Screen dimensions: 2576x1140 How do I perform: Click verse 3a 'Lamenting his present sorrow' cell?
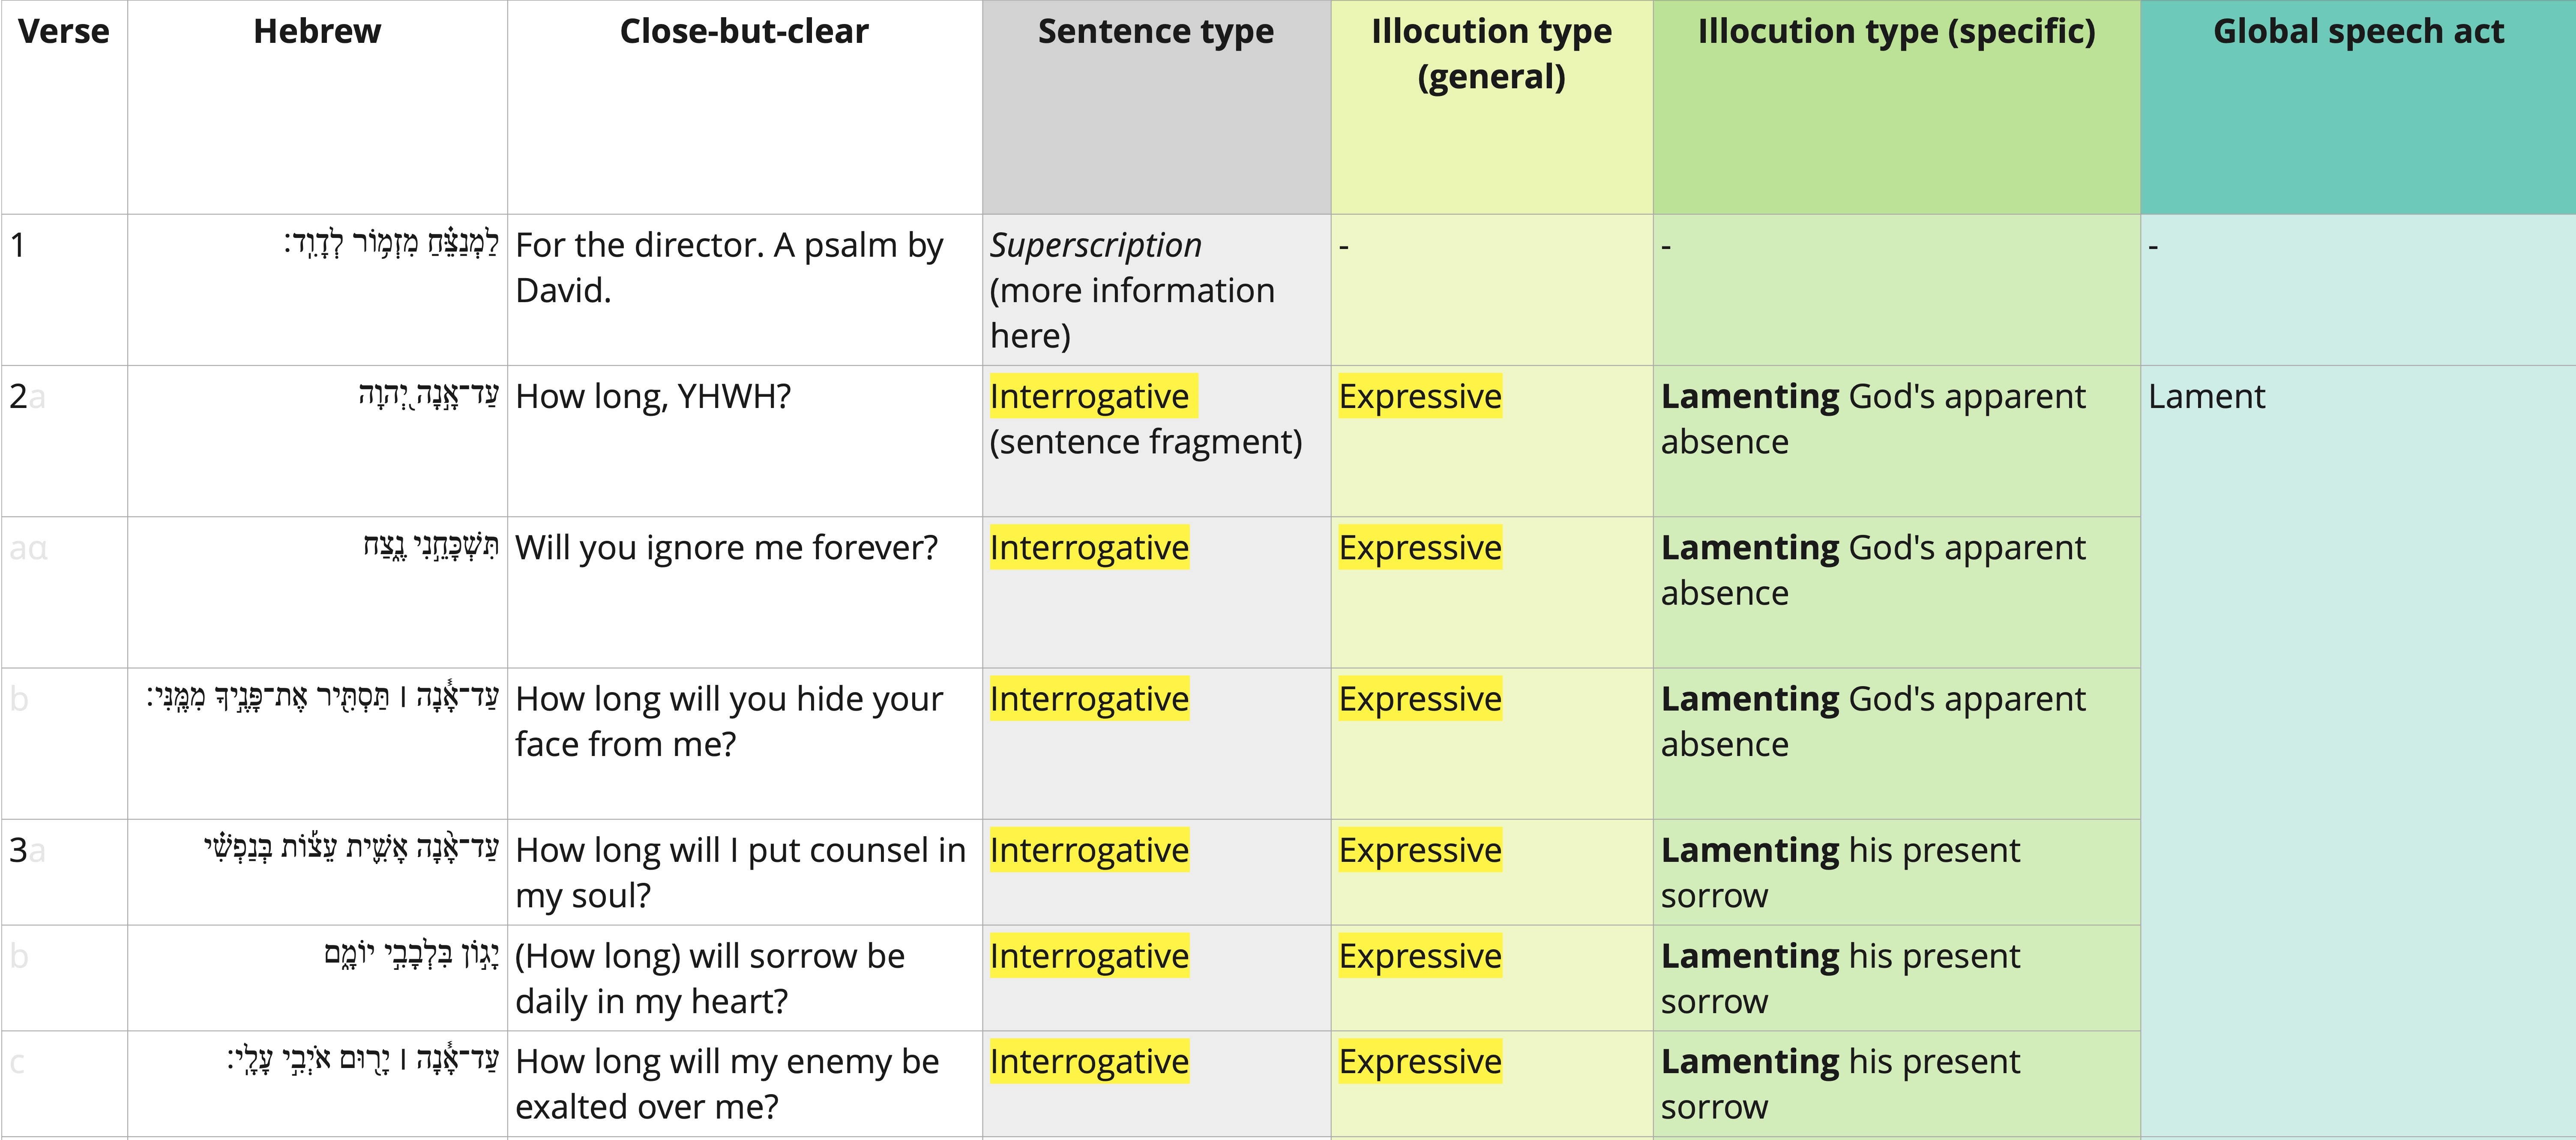1896,872
